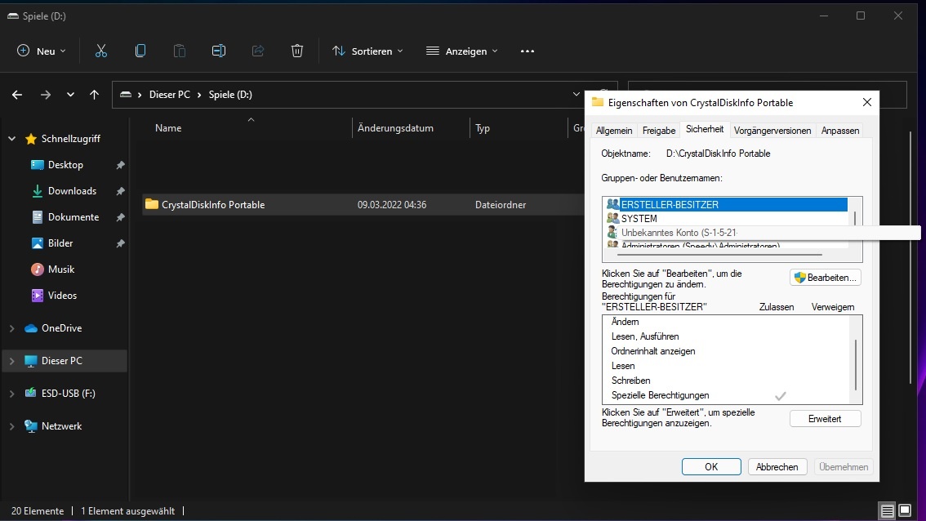Open the Sortieren dropdown

tap(368, 51)
